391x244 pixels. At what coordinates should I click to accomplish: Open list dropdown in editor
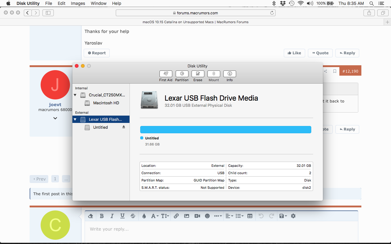[x=239, y=216]
